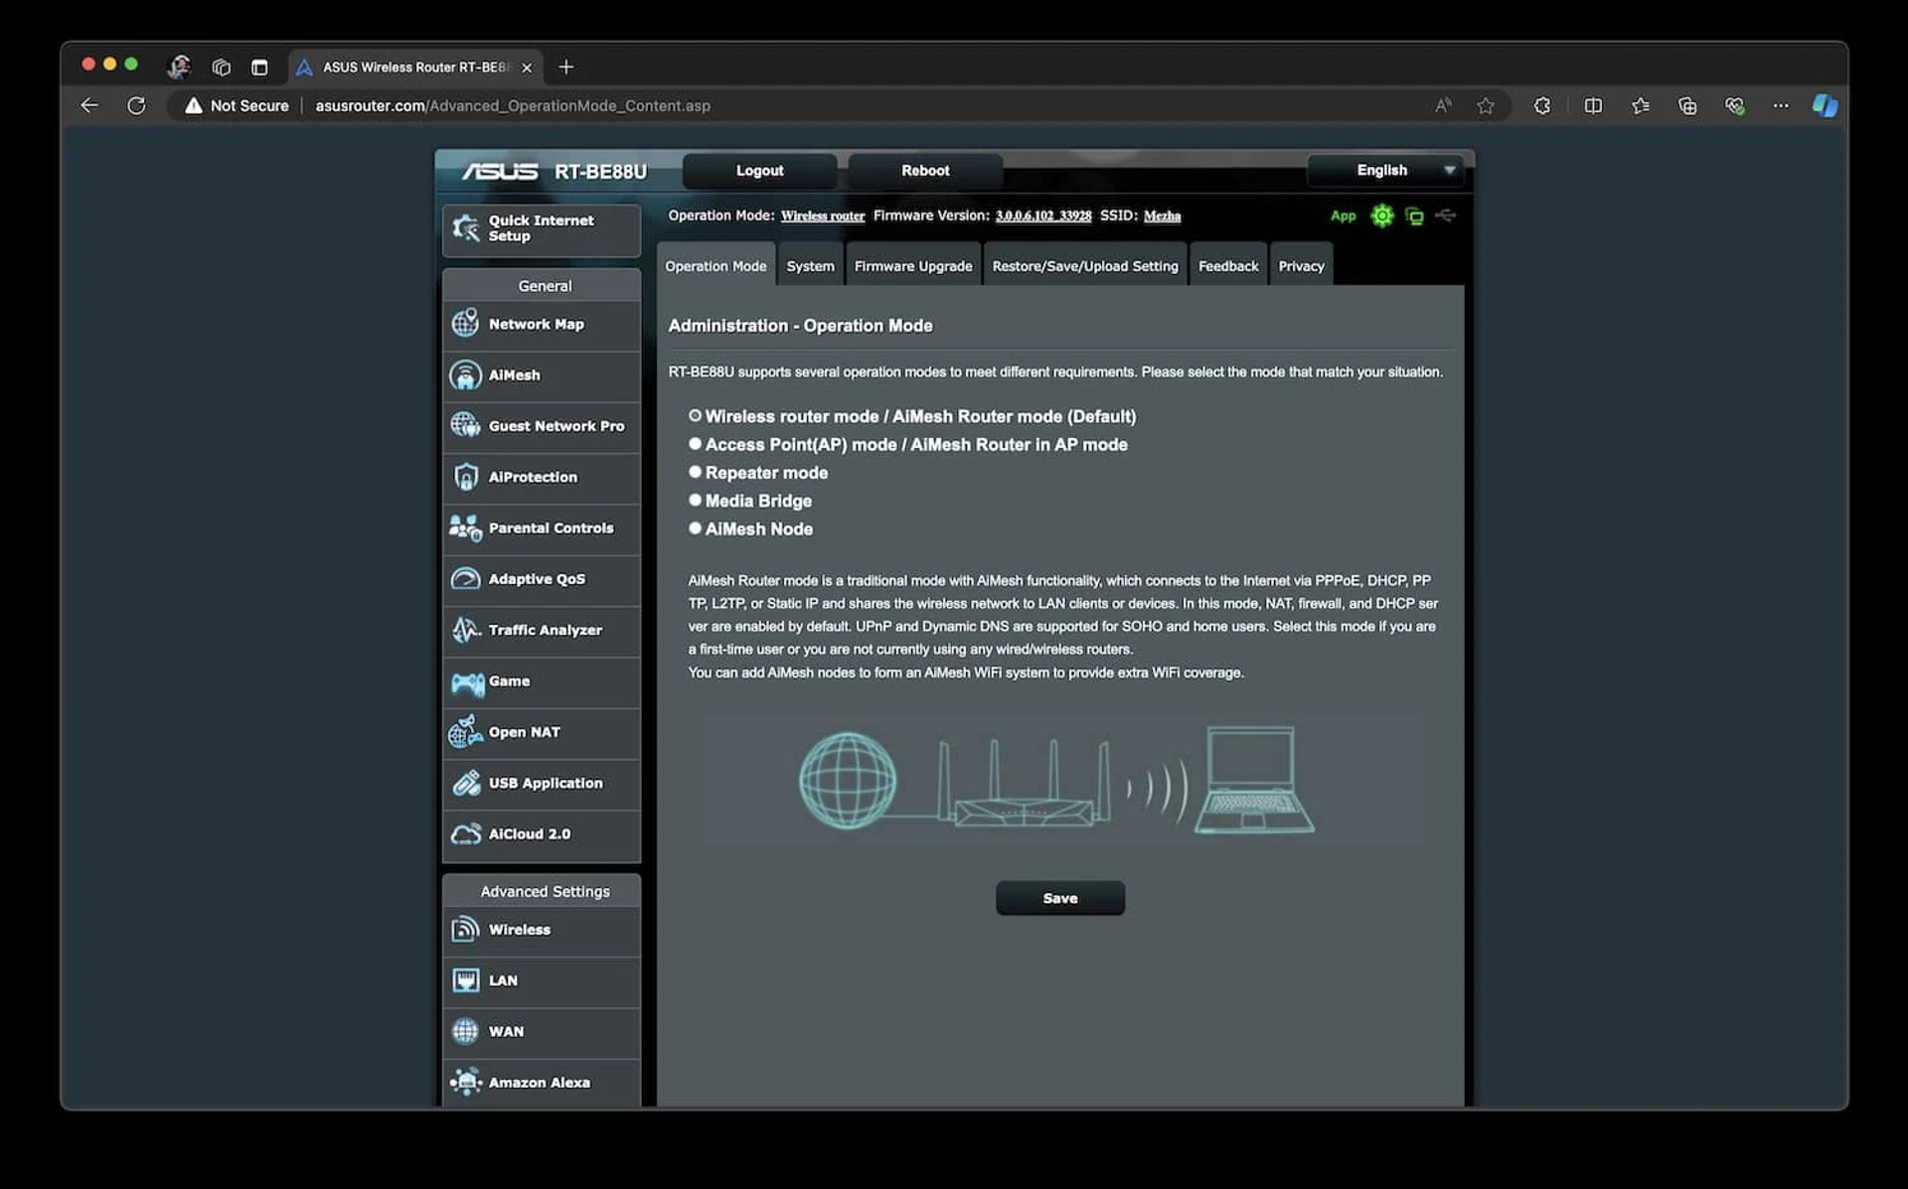
Task: Click the network clients status icon
Action: coord(1414,216)
